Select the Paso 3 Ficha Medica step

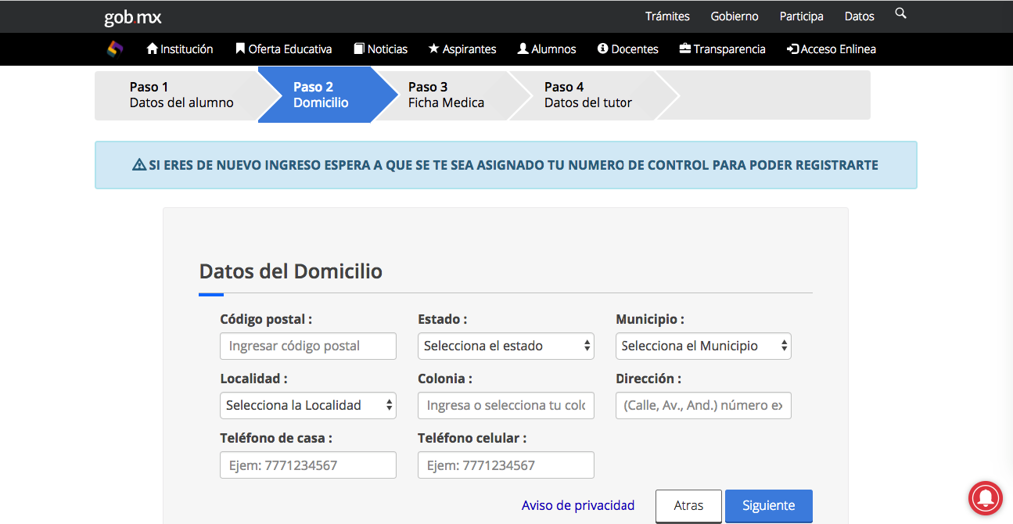click(446, 95)
